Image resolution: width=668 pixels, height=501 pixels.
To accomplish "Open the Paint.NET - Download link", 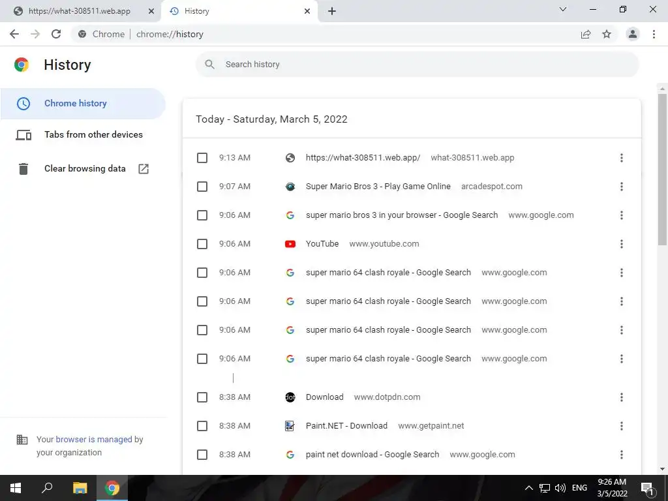I will coord(346,425).
